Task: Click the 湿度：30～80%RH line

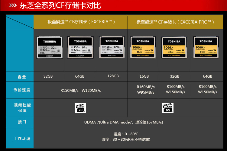Action: tap(126, 140)
